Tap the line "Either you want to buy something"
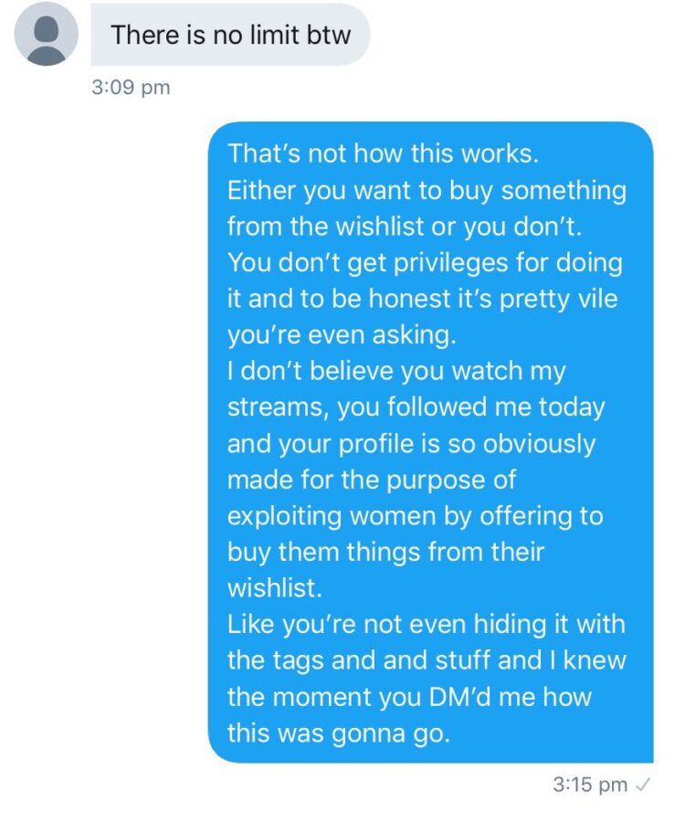Viewport: 685px width, 822px height. pos(427,190)
